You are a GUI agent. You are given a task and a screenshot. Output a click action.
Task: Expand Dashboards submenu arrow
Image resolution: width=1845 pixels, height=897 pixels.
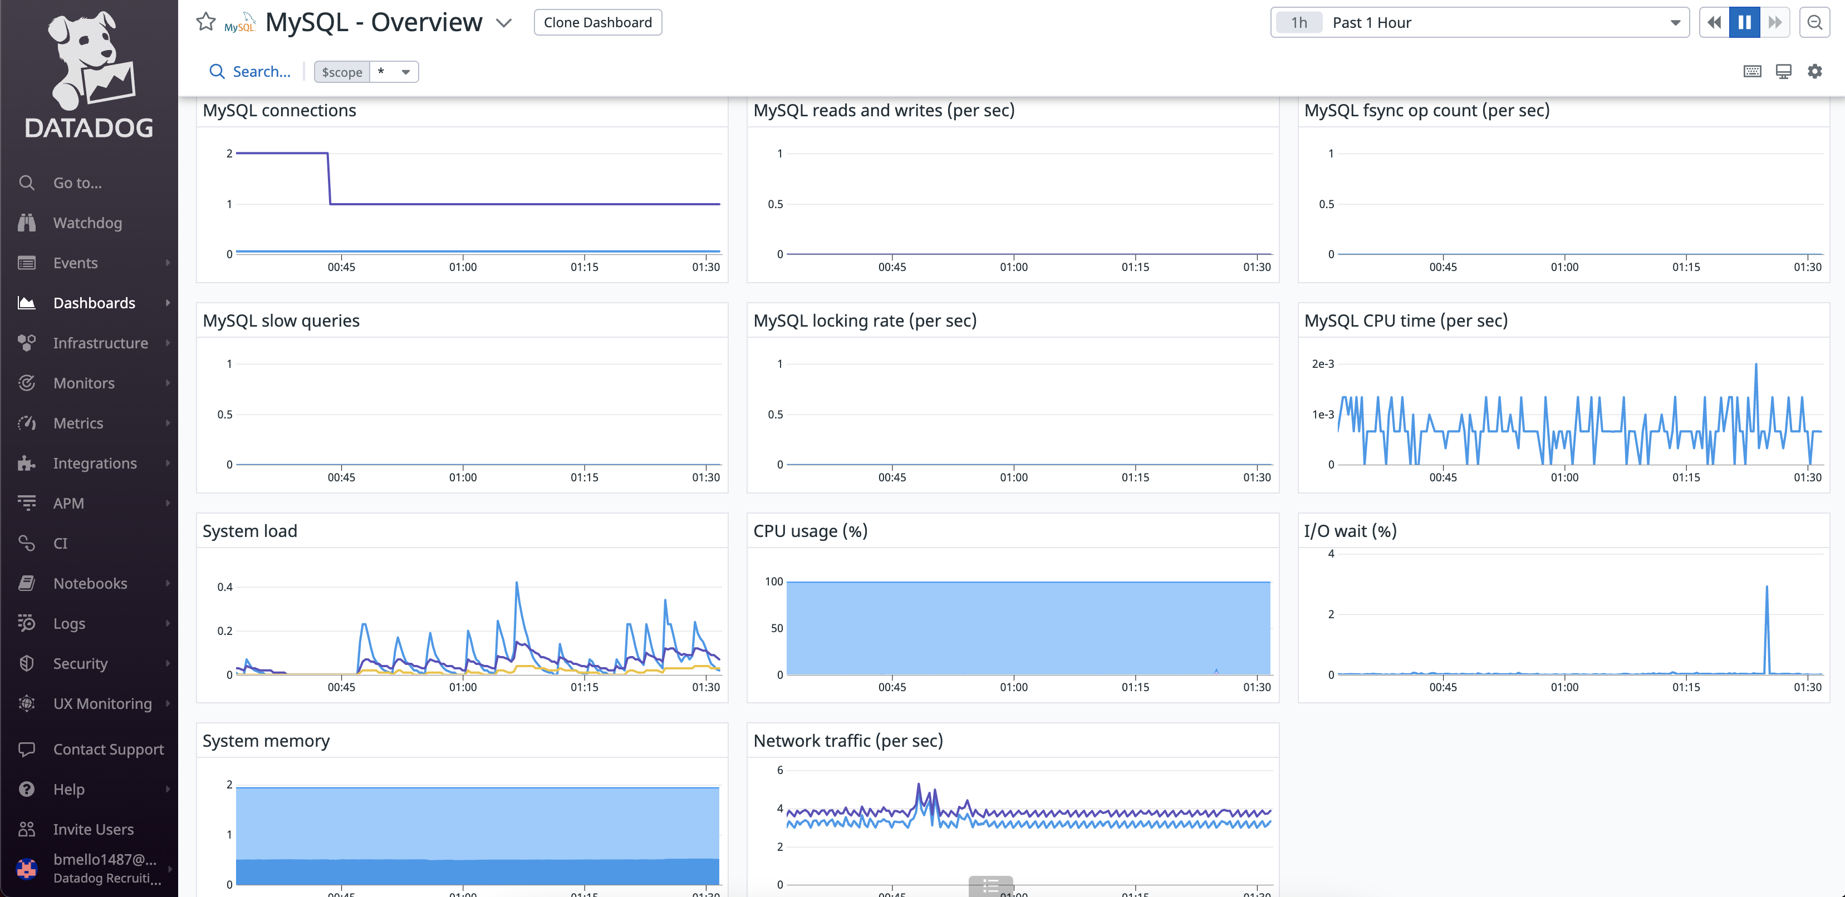[168, 303]
